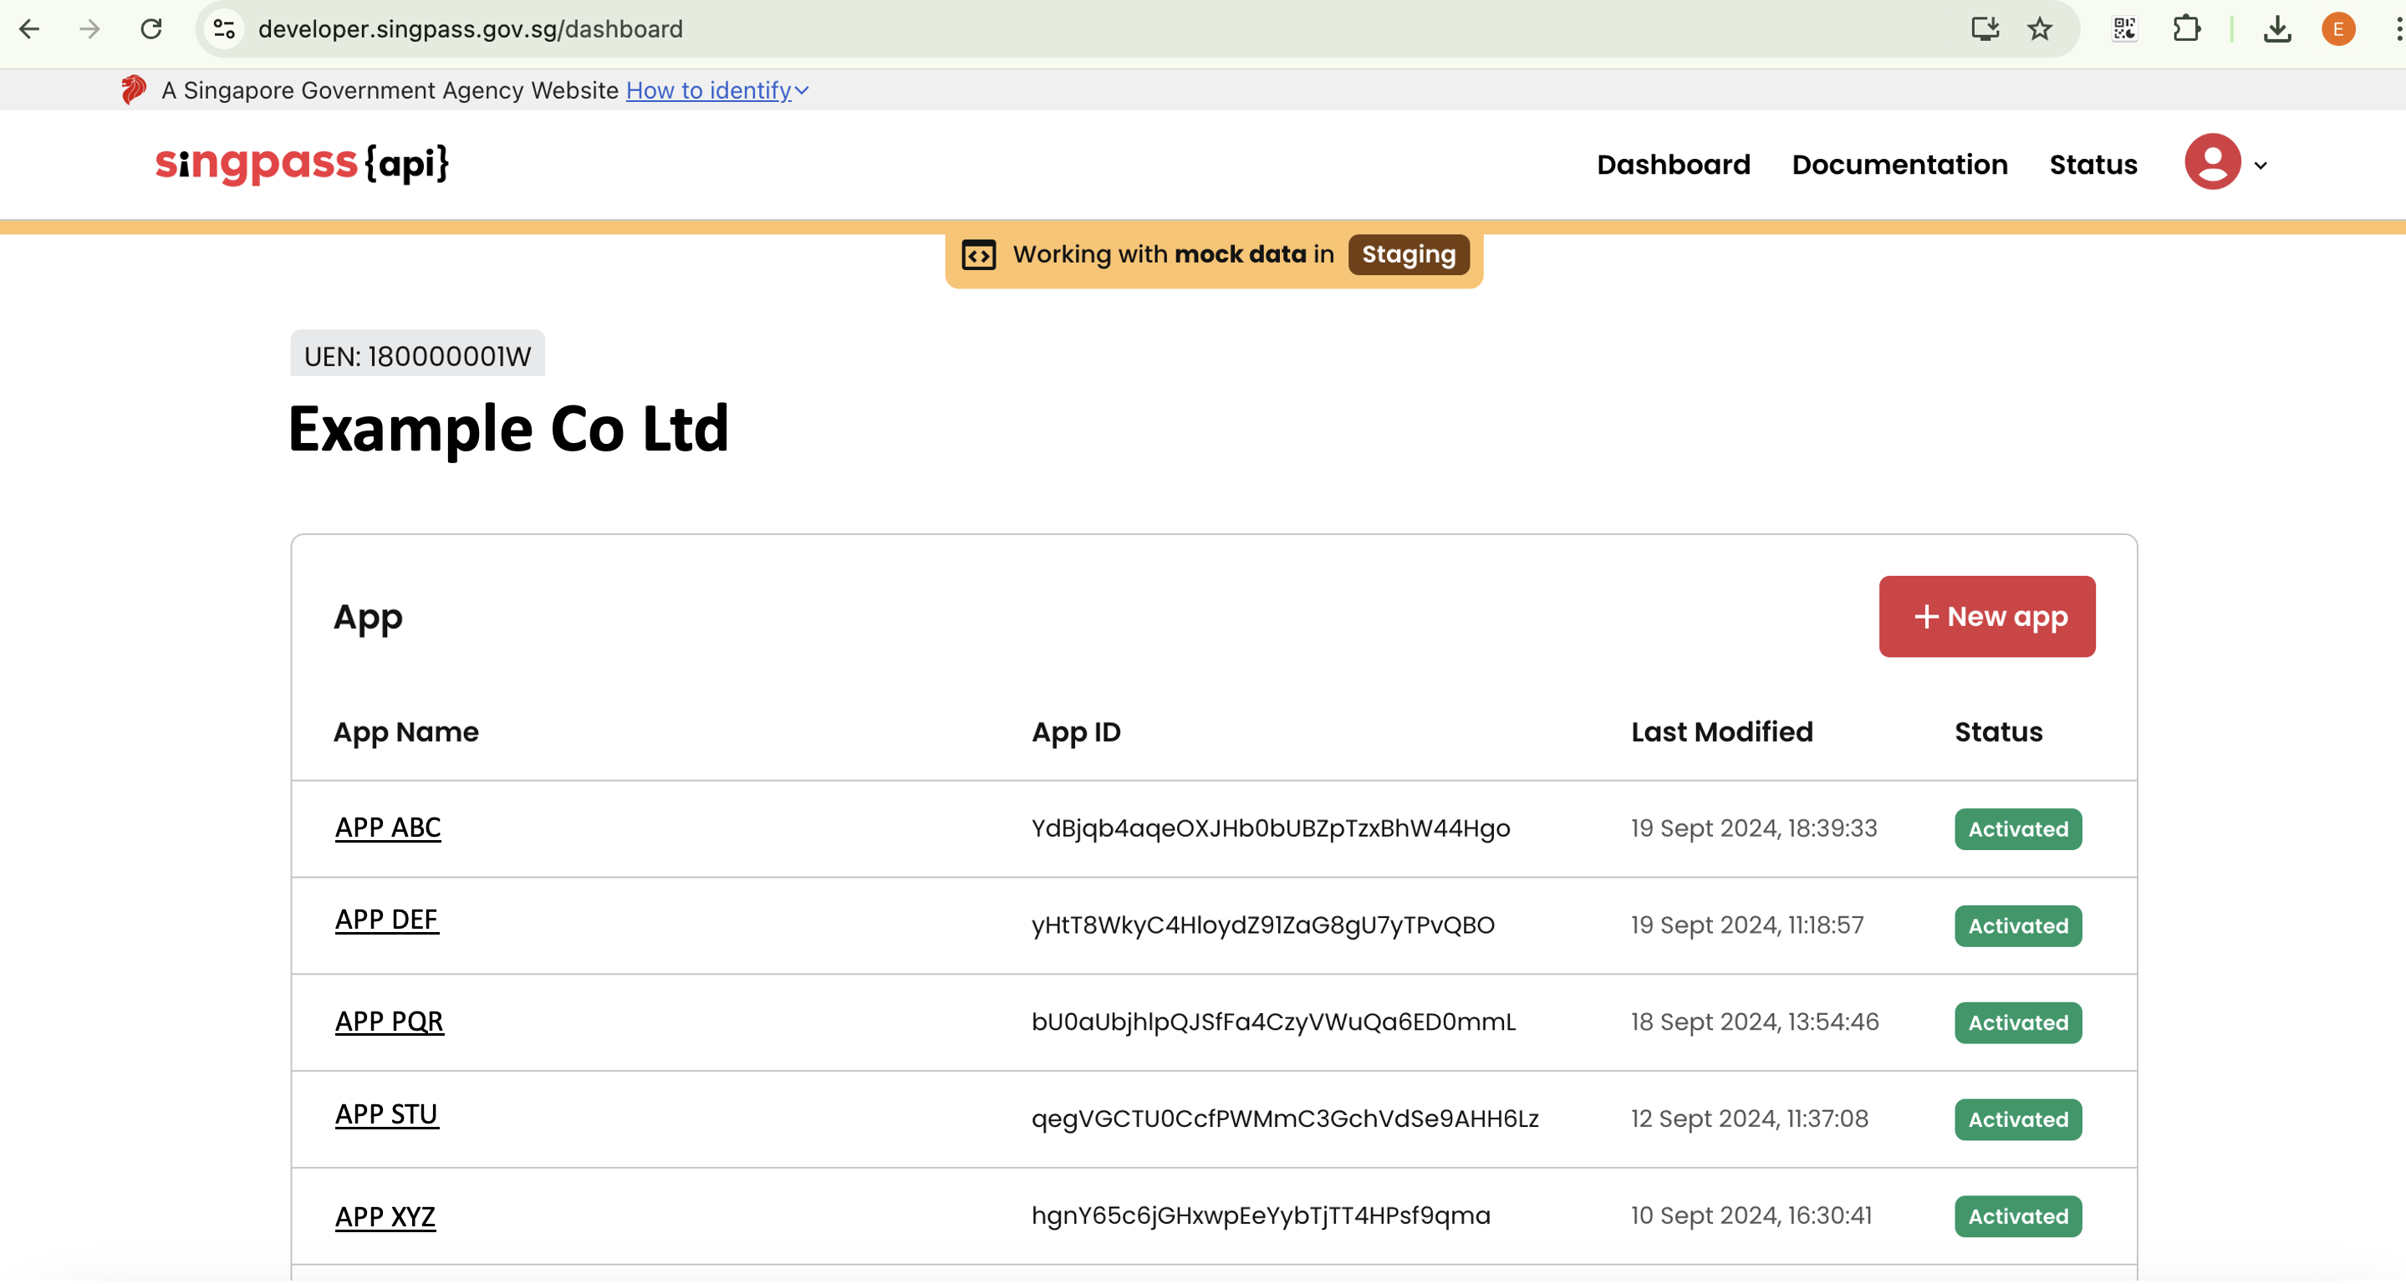2406x1284 pixels.
Task: Open the APP PQR link
Action: click(389, 1021)
